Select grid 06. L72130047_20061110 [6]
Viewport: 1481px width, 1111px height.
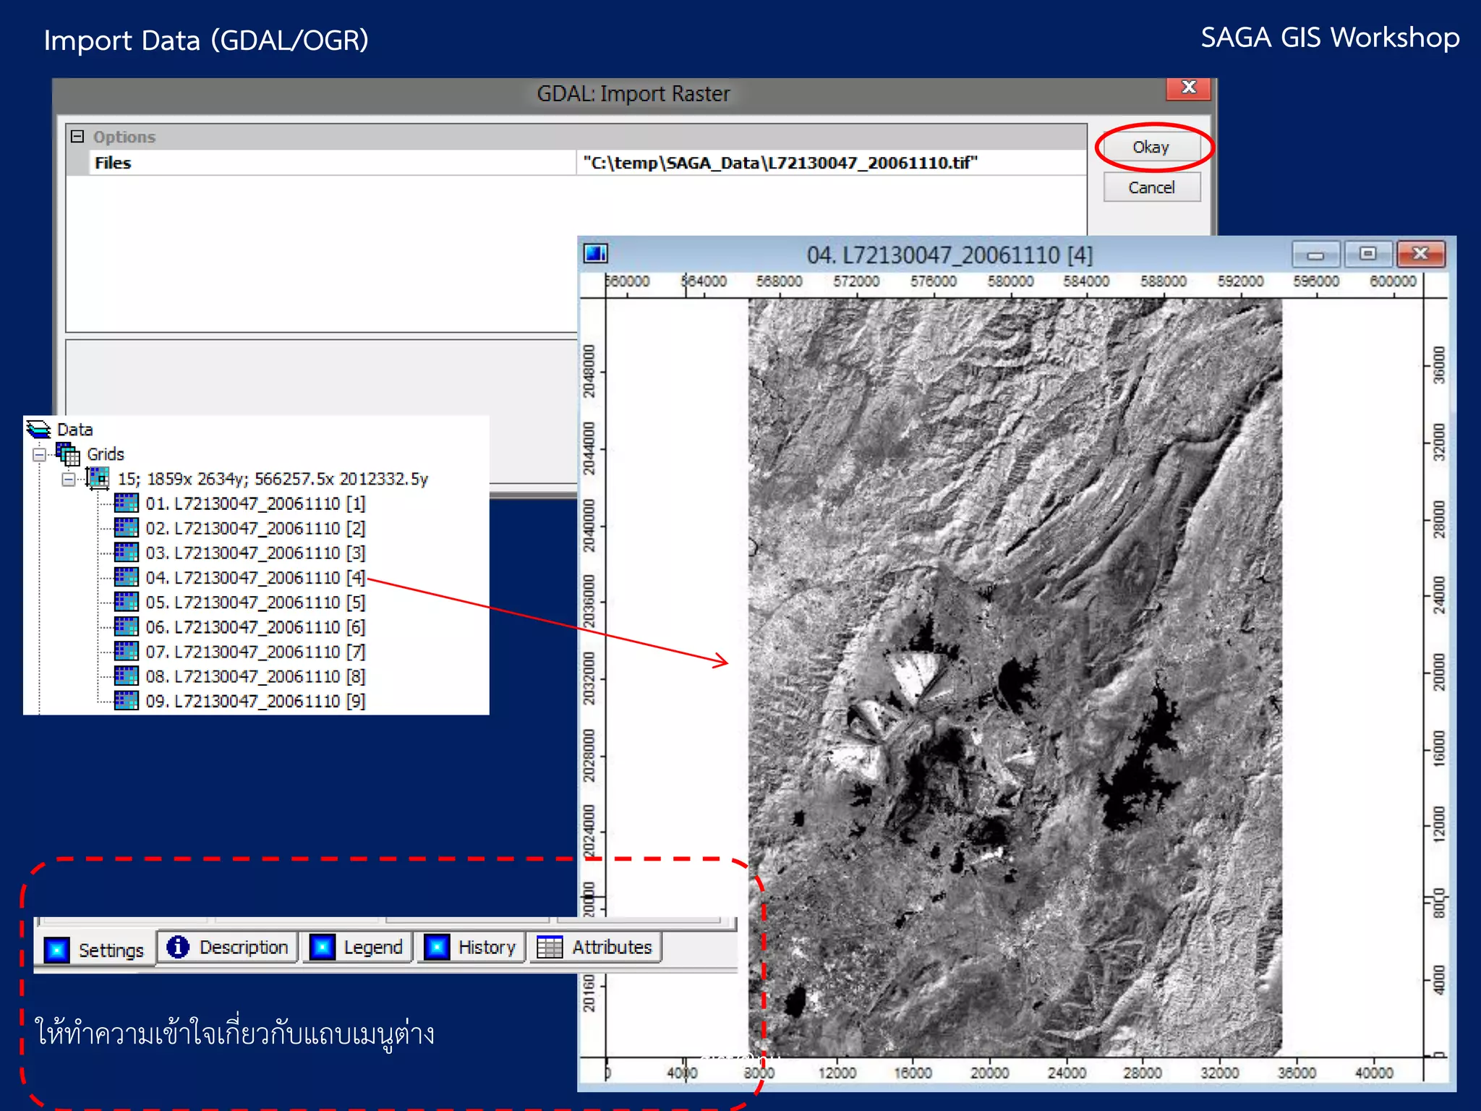tap(255, 626)
